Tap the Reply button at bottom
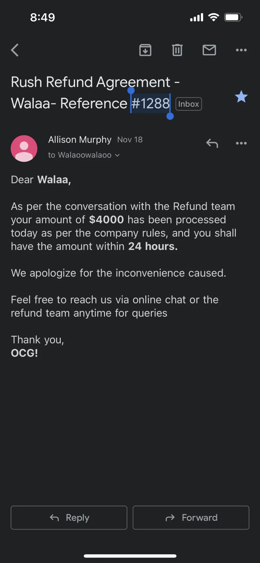The width and height of the screenshot is (260, 563). tap(69, 518)
